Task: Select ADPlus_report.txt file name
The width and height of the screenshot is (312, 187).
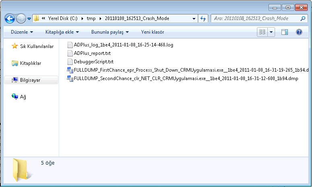Action: [x=92, y=53]
